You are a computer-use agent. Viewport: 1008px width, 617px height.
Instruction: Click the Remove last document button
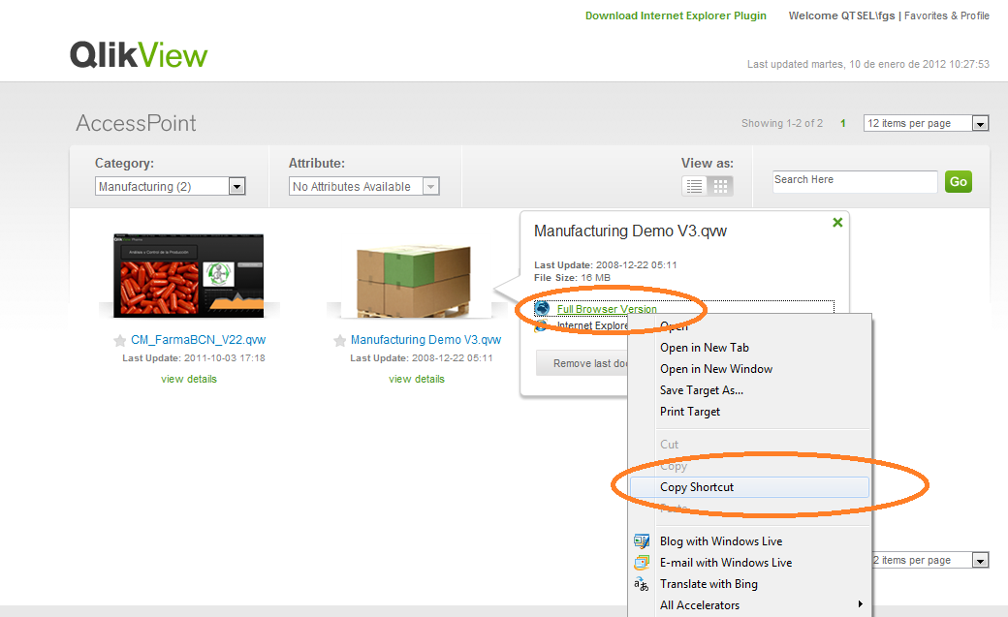point(583,363)
